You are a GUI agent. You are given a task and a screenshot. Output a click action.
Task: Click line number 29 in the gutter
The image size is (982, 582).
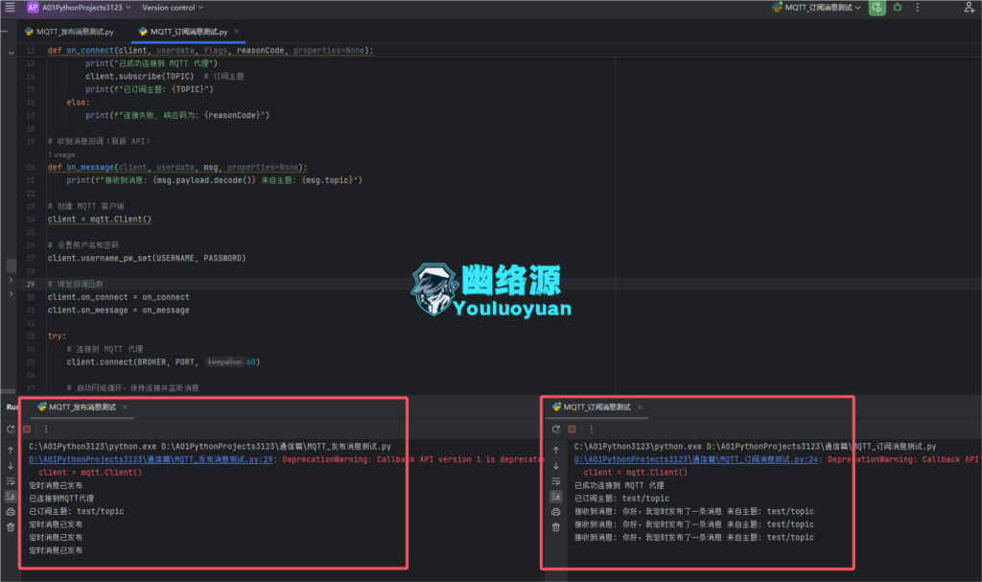coord(31,284)
